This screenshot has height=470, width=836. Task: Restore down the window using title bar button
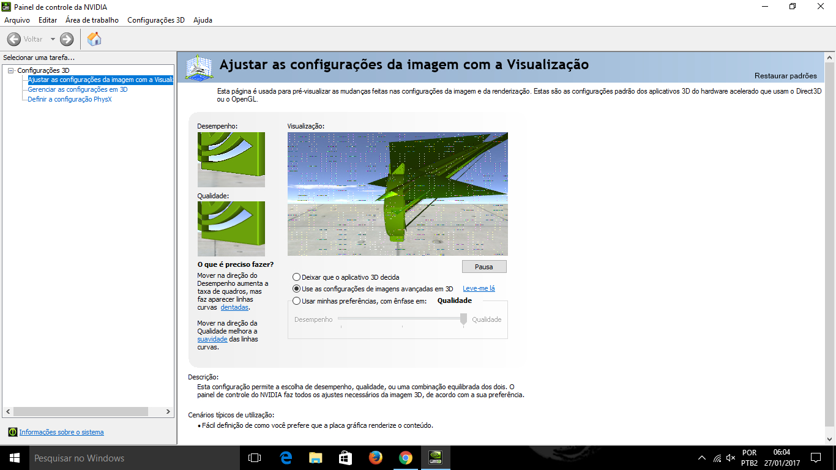pos(793,7)
